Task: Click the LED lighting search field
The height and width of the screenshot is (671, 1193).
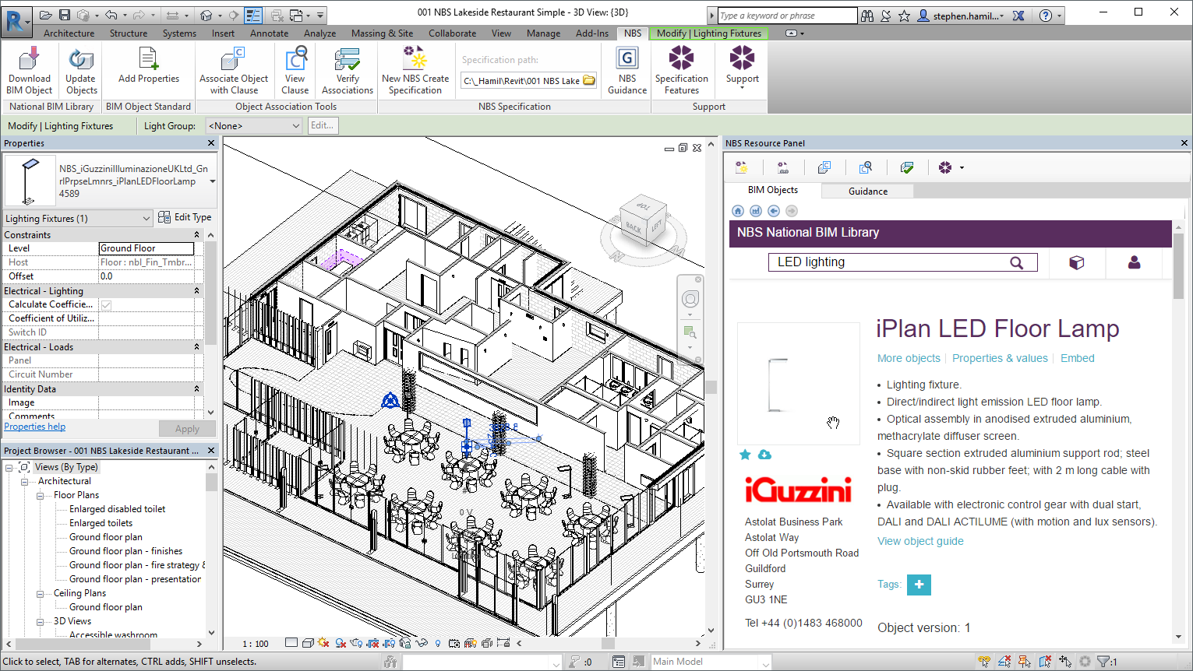Action: [881, 262]
